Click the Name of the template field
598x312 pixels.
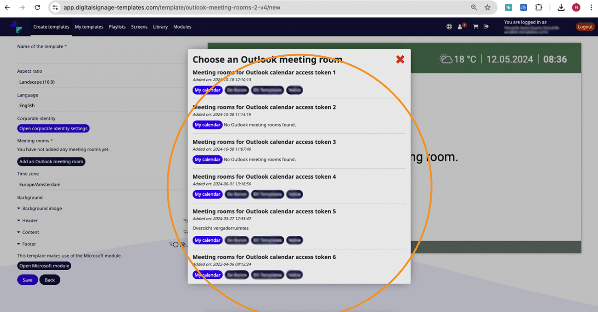pyautogui.click(x=102, y=58)
